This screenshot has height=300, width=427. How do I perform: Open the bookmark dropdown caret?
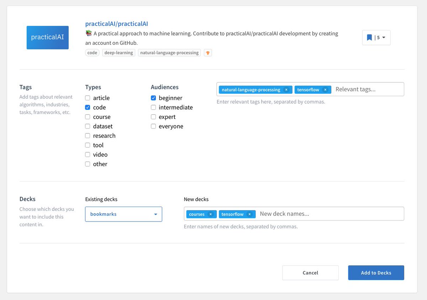(384, 38)
